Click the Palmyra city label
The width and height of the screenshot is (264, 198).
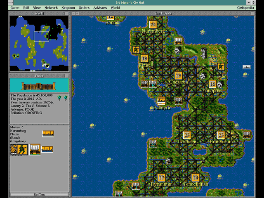point(162,108)
